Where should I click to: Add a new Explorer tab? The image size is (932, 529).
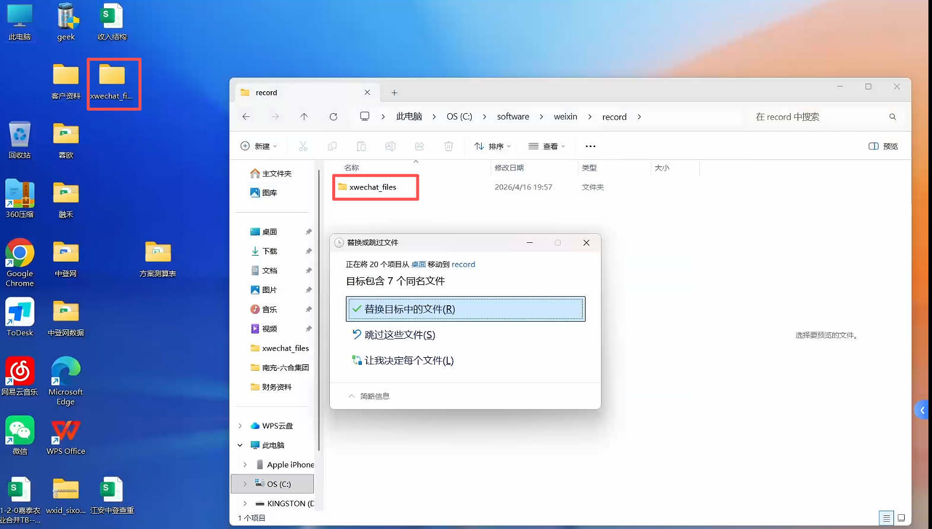pos(395,92)
